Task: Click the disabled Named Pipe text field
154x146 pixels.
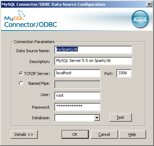Action: click(78, 85)
